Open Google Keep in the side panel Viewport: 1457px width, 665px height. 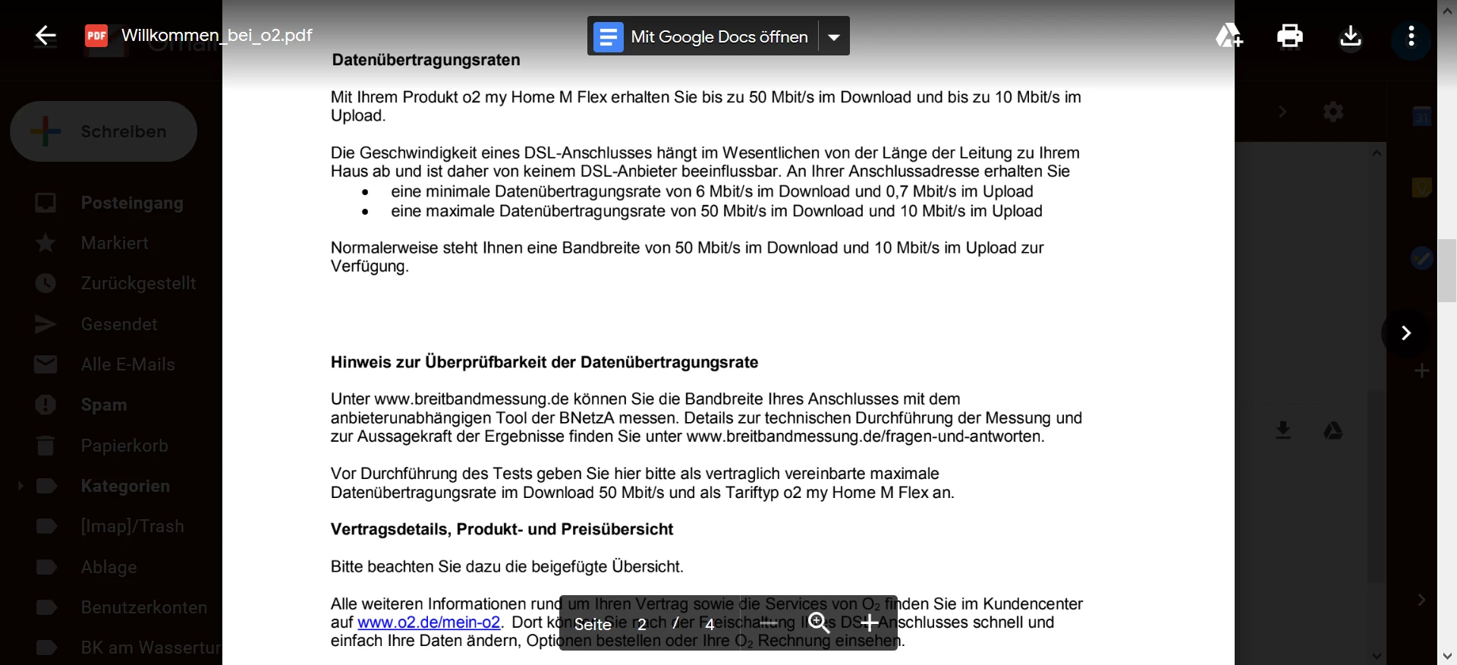pyautogui.click(x=1422, y=188)
